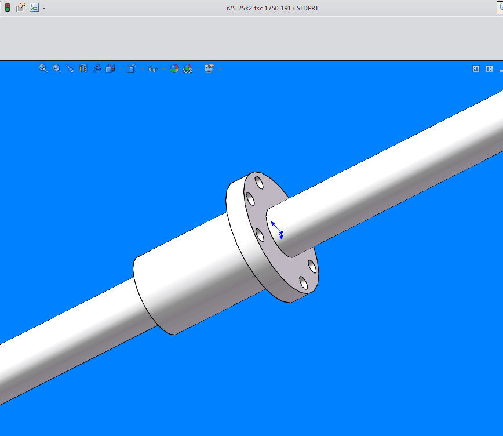Click the appearance callout icon near top-left
Screen dimensions: 503x436
point(20,8)
